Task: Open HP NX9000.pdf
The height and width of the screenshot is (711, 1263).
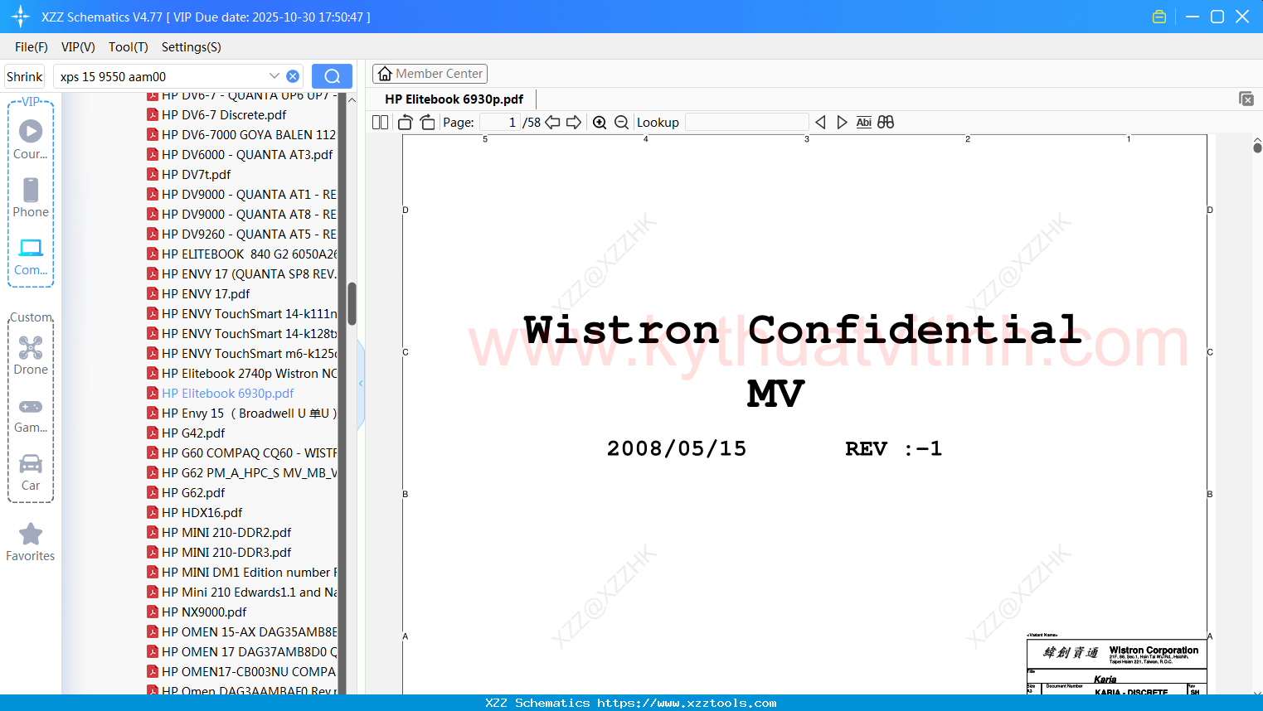Action: [204, 612]
